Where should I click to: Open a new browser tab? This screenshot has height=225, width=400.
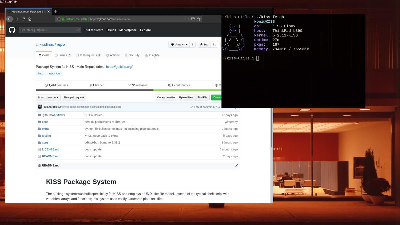56,11
